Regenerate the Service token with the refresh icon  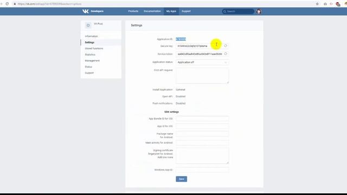click(x=226, y=54)
